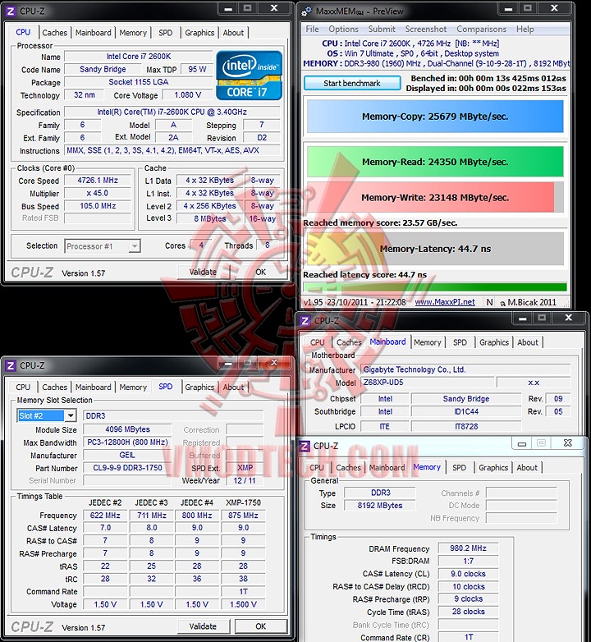The image size is (591, 642).
Task: Select Graphics tab in SPD window
Action: point(199,387)
